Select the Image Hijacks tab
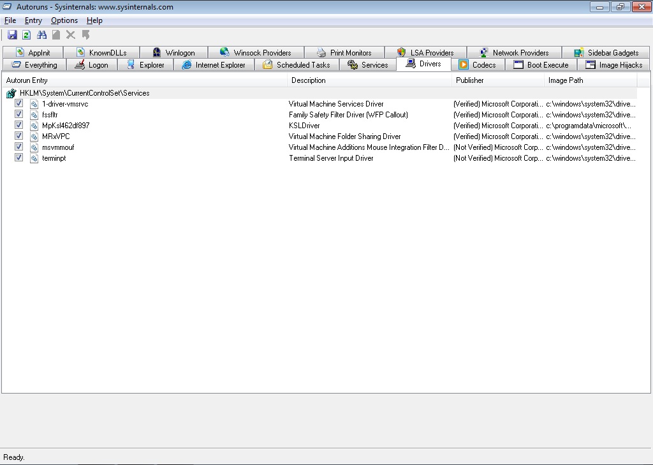The width and height of the screenshot is (653, 465). (x=614, y=64)
